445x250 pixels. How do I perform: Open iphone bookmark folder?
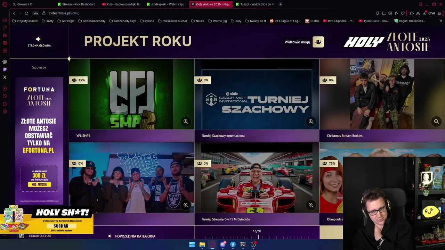coord(147,21)
